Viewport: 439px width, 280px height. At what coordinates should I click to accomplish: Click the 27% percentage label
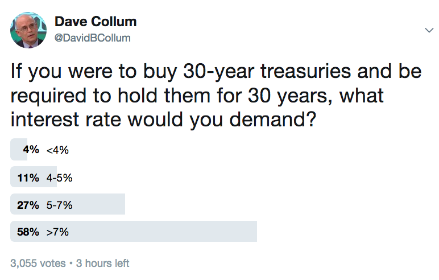[28, 205]
